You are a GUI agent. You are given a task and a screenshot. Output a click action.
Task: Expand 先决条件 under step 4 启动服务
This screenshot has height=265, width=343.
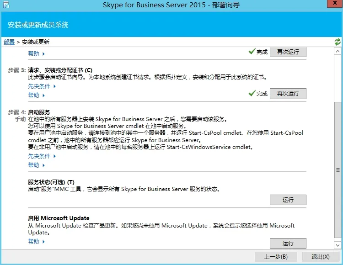pyautogui.click(x=42, y=156)
